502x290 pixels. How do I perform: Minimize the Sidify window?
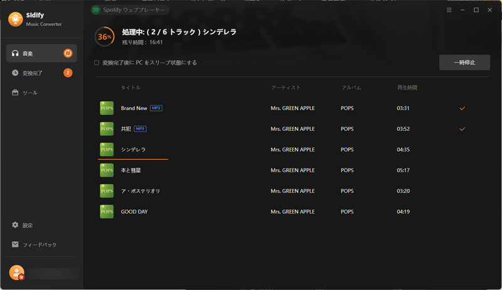click(462, 10)
